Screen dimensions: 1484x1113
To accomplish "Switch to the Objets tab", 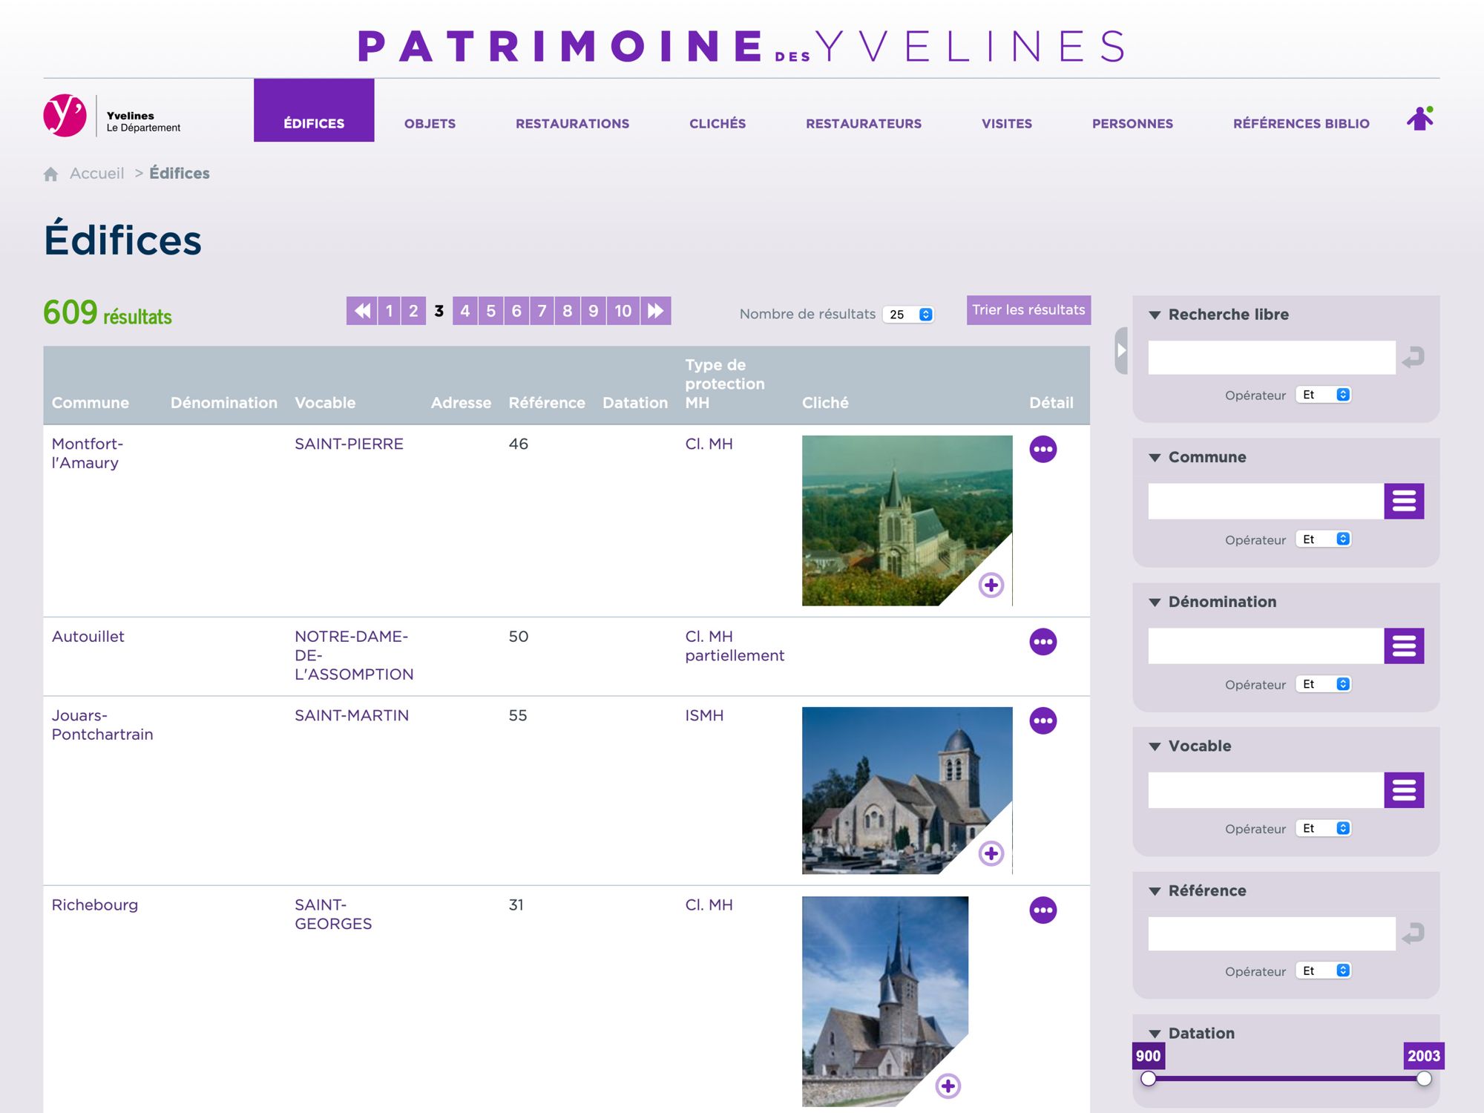I will tap(430, 123).
